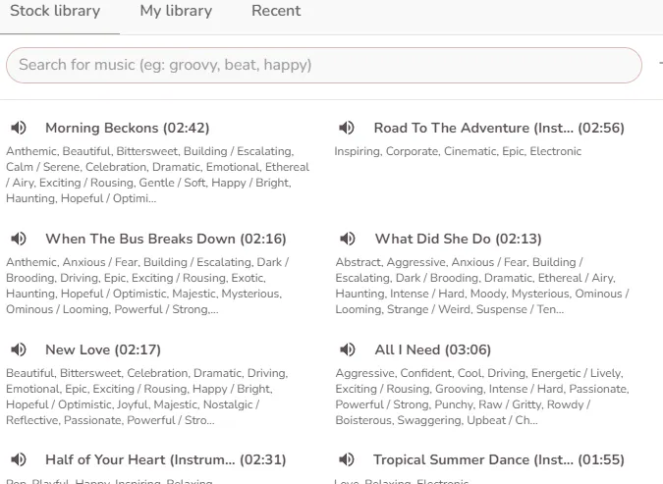Click the music search field
This screenshot has height=484, width=663.
pos(324,65)
